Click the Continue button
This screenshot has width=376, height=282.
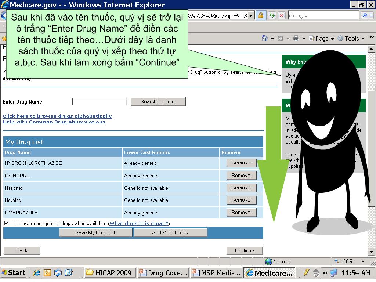[x=244, y=250]
